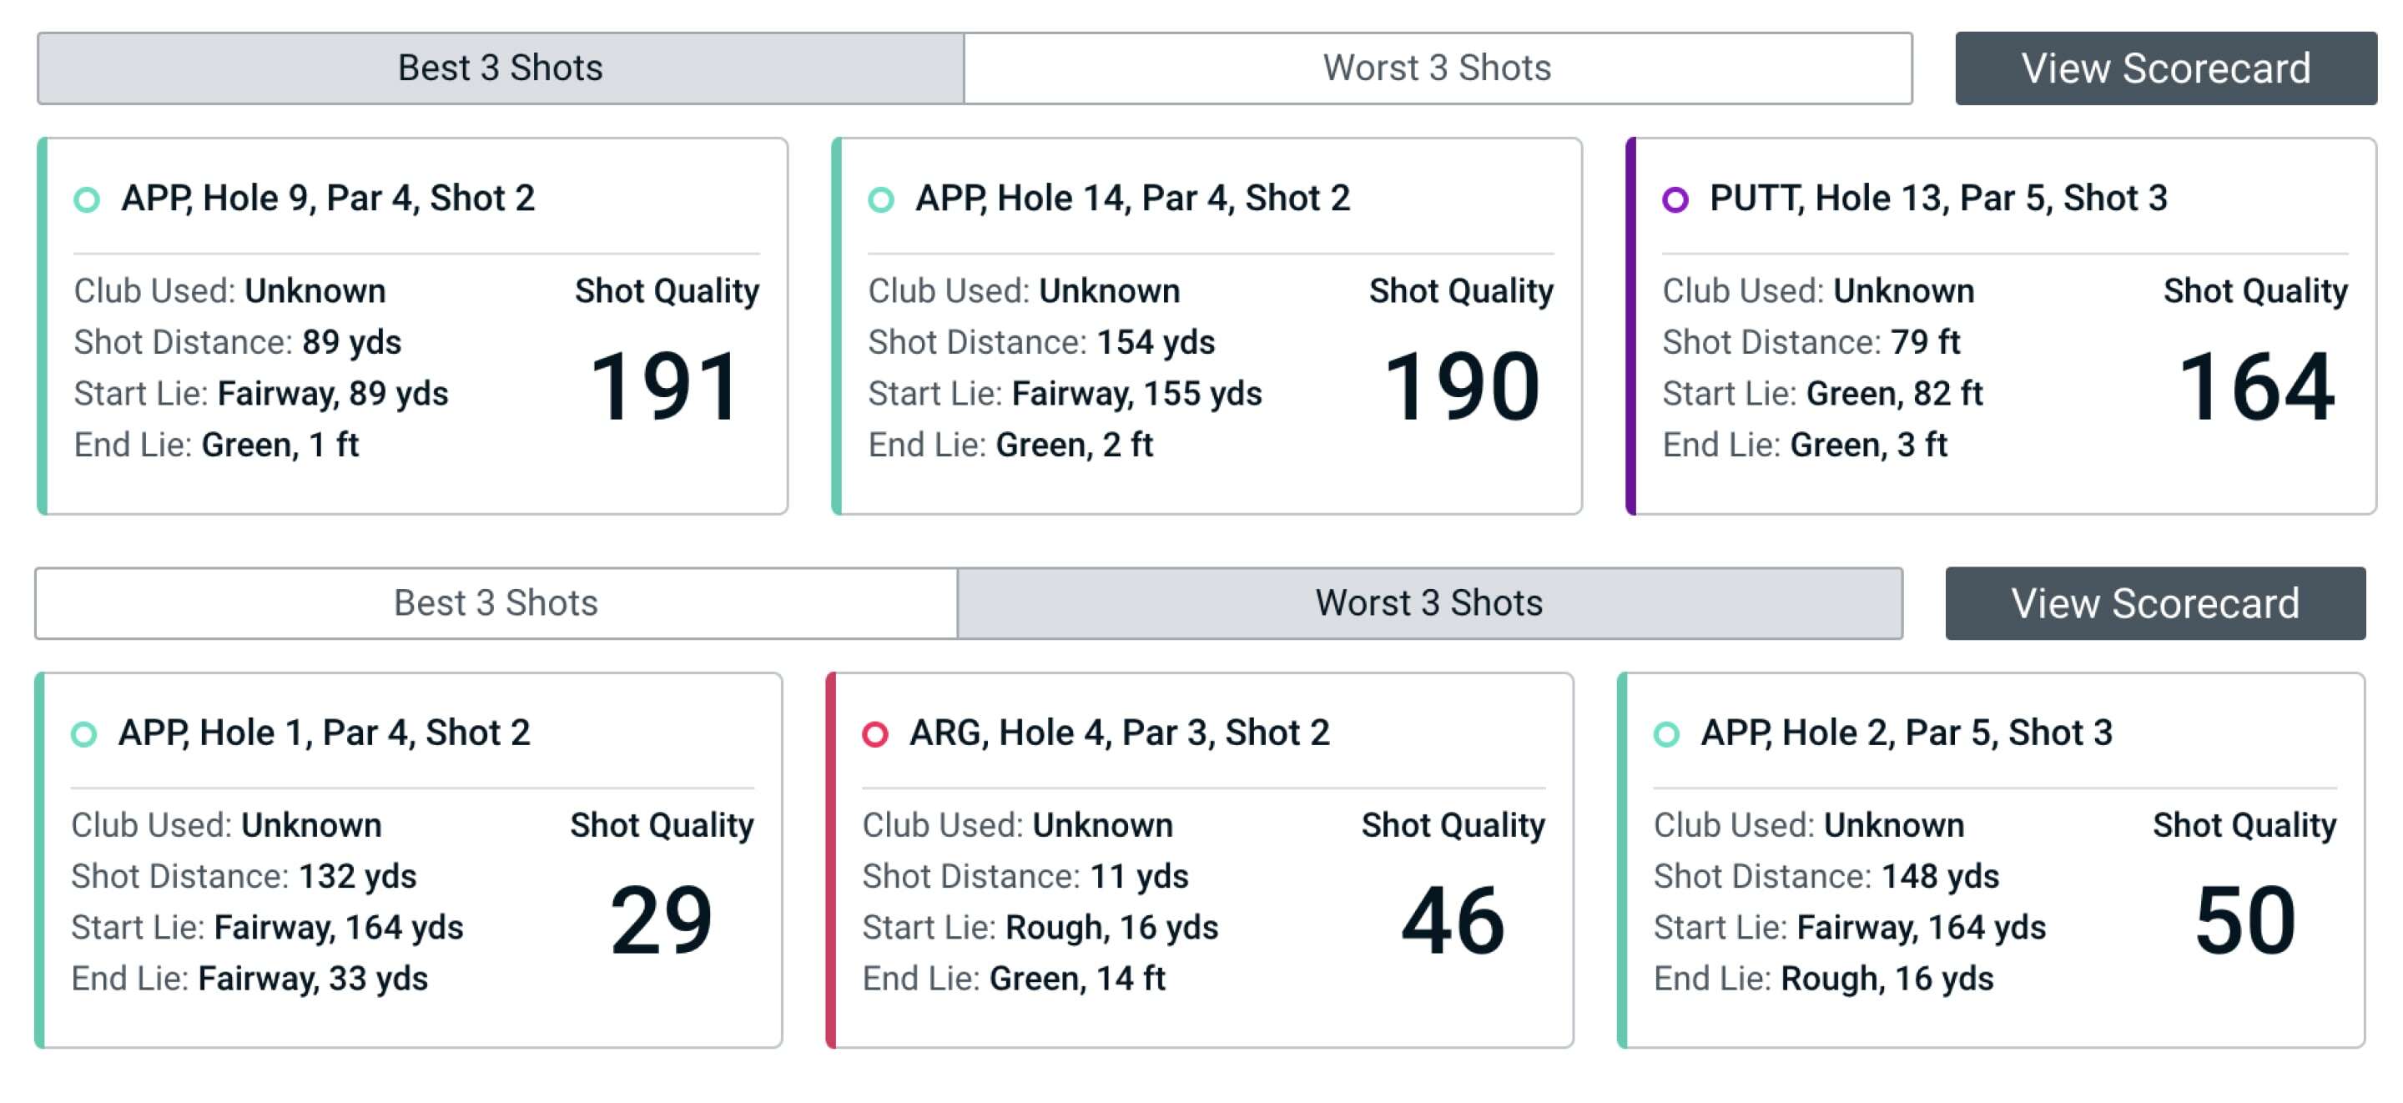Click the 50 shot quality score
The image size is (2403, 1103).
pos(2244,921)
